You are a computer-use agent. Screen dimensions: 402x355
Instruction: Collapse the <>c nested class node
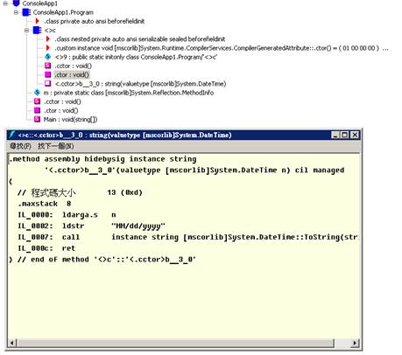click(x=26, y=30)
